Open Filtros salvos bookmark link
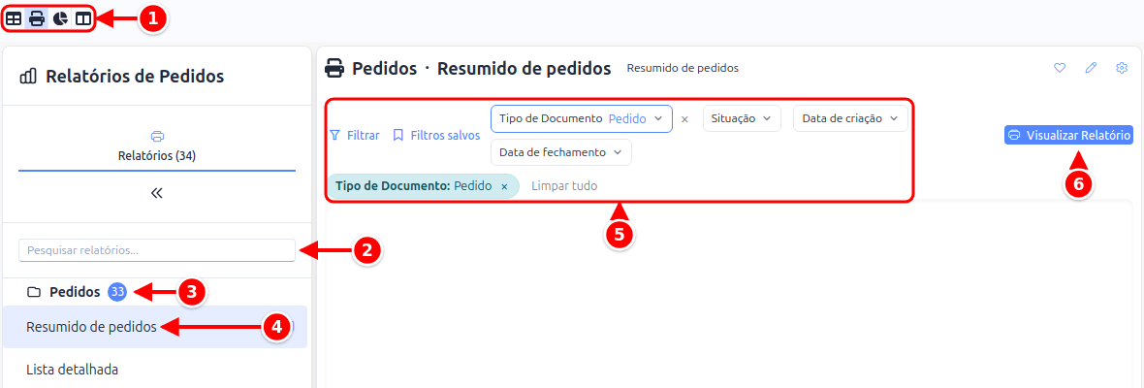The image size is (1144, 388). (436, 135)
